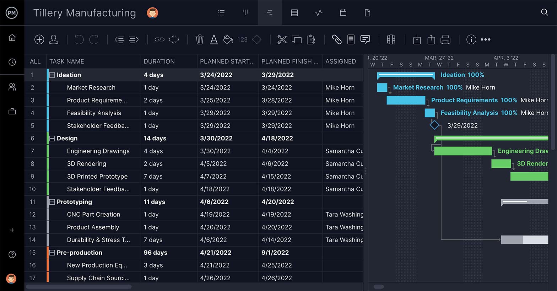Collapse the Prototyping task group
Screen dimensions: 557x291
[x=52, y=202]
